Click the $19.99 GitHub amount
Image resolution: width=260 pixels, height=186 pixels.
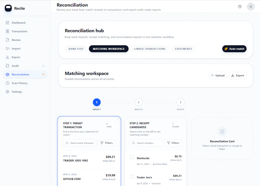(110, 175)
